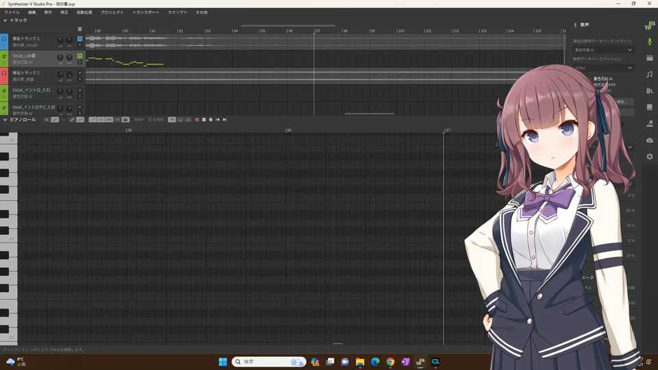Mute the 無名トラック 2 track
This screenshot has height=370, width=658.
[80, 73]
